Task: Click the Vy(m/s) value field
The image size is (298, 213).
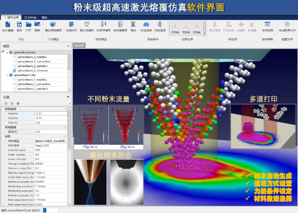Action: point(51,118)
